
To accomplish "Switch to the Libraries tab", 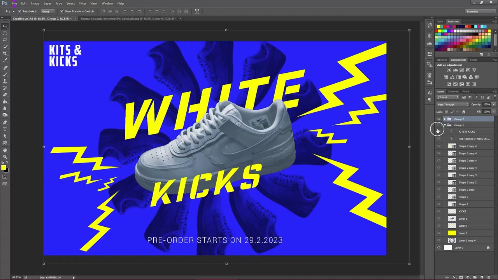I will 442,60.
